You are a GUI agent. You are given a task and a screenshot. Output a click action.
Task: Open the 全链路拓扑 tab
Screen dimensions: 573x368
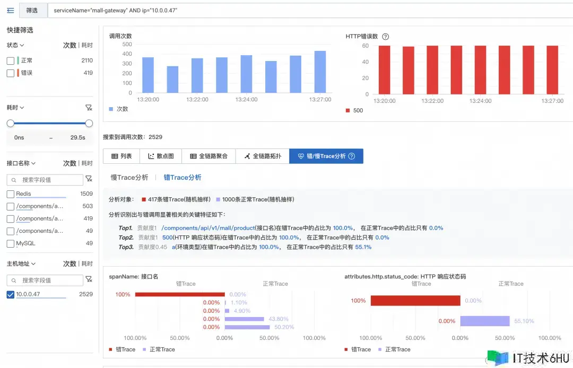(262, 156)
